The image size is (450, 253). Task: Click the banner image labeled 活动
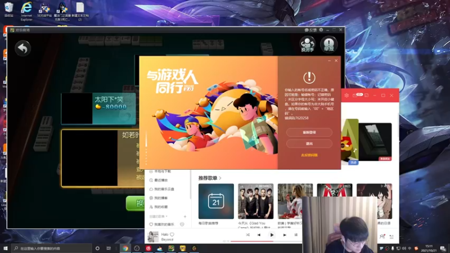(x=349, y=142)
